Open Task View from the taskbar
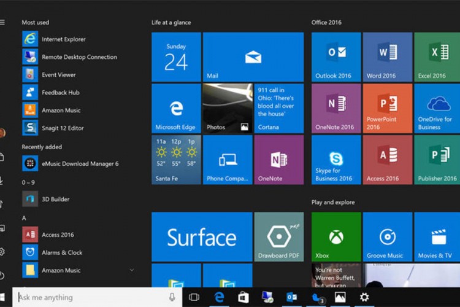This screenshot has width=460, height=307. [x=194, y=297]
